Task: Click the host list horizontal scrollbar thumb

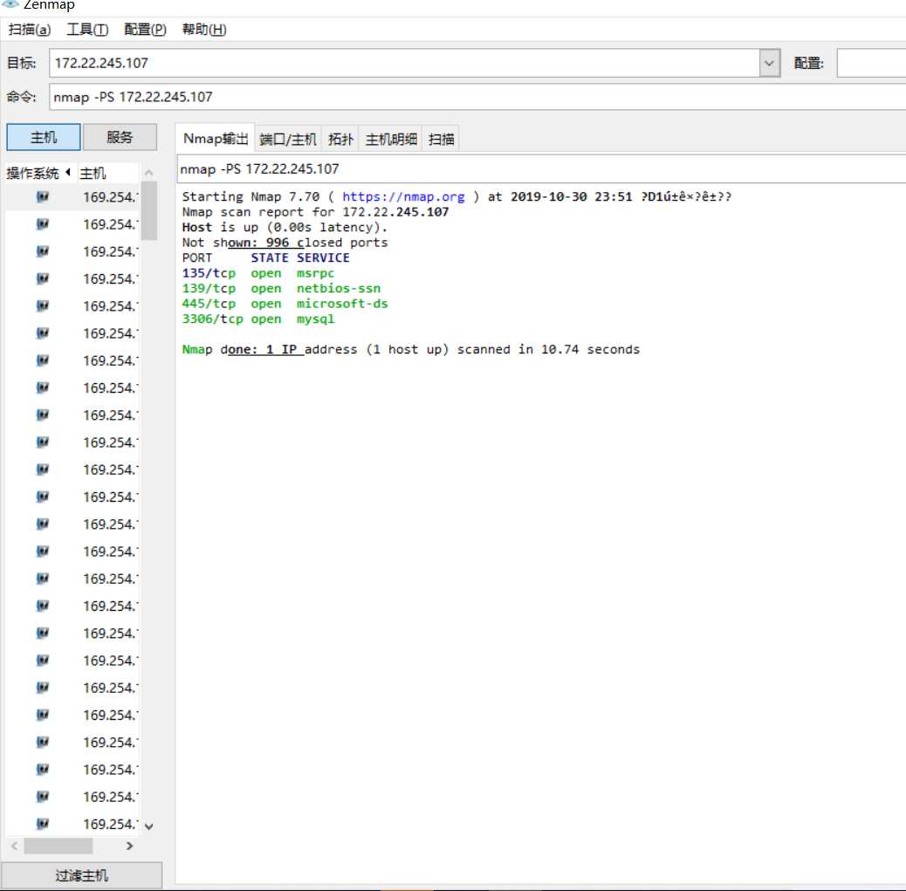Action: (x=58, y=846)
